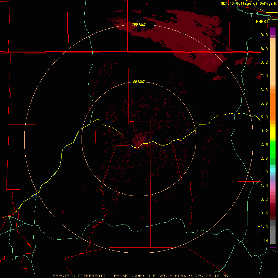This screenshot has height=278, width=278.
Task: Click the 6.6 scale value
Action: coord(264,90)
